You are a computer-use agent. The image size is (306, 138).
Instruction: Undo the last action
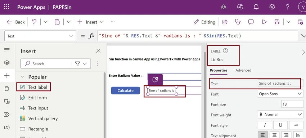34,22
